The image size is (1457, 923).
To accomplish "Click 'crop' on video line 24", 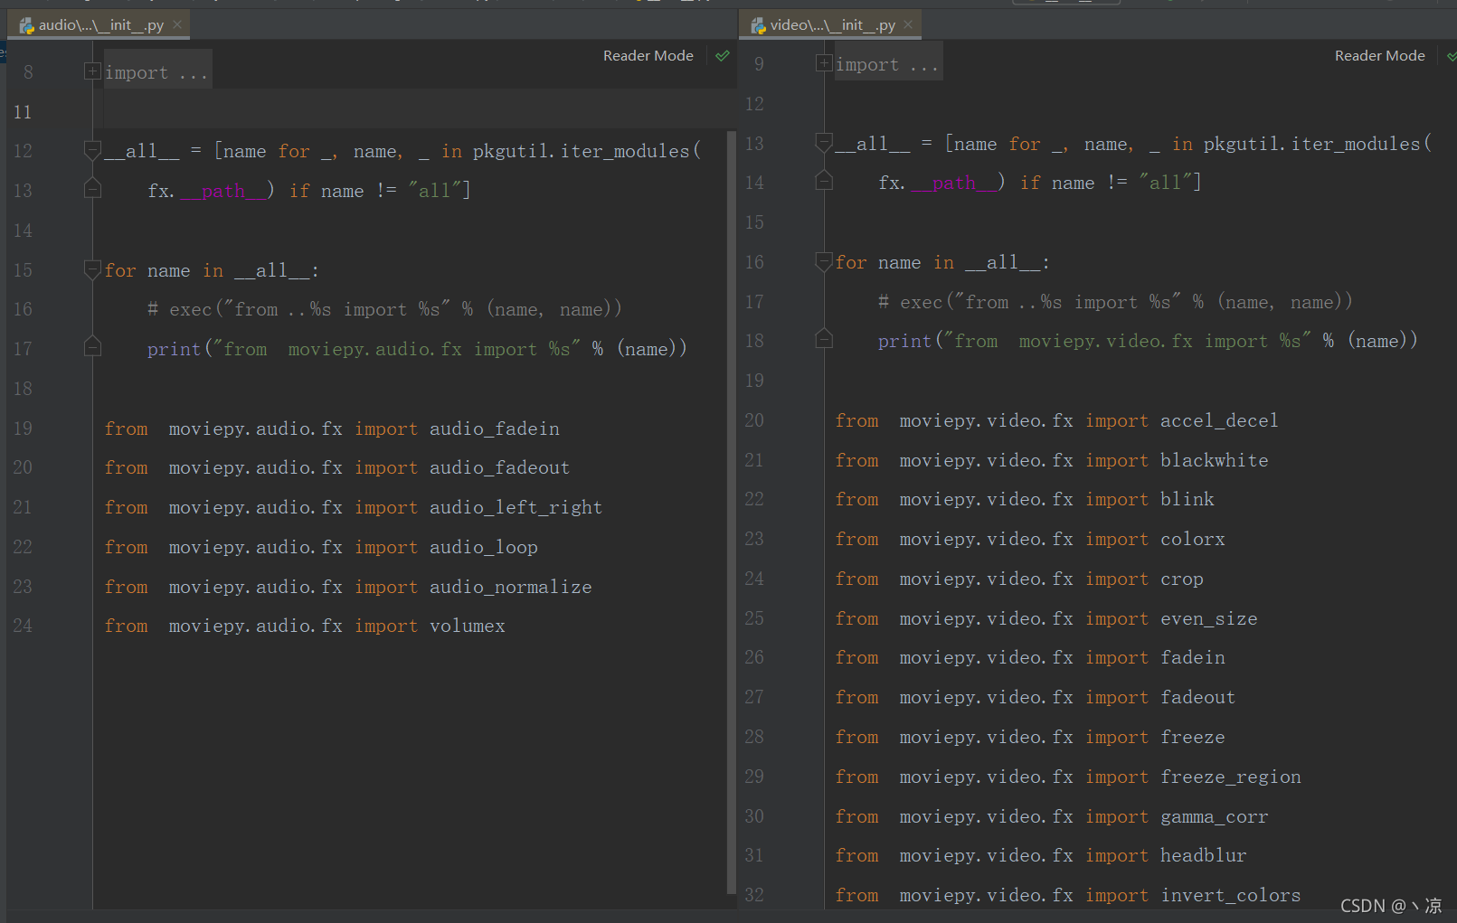I will (1182, 579).
